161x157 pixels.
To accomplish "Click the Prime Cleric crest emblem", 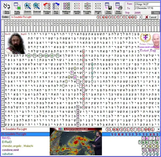I will coord(146,38).
